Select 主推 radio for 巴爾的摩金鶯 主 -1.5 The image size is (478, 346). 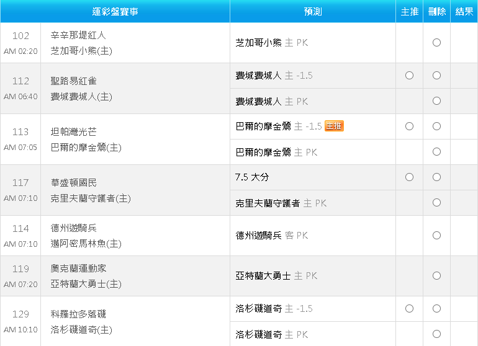(x=409, y=126)
